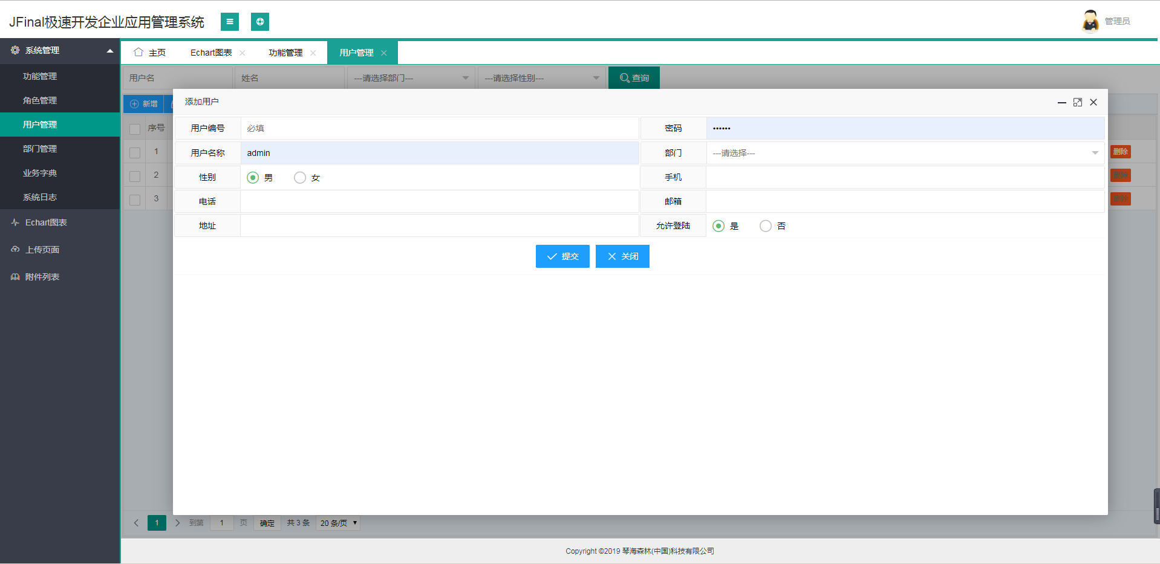This screenshot has width=1160, height=564.
Task: Select 是 for 允许登陆
Action: pyautogui.click(x=718, y=225)
